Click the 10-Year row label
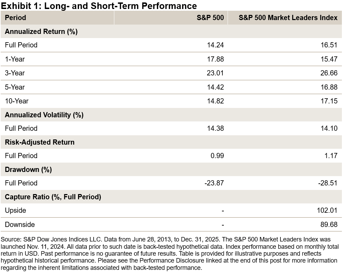The image size is (345, 274). pyautogui.click(x=17, y=101)
